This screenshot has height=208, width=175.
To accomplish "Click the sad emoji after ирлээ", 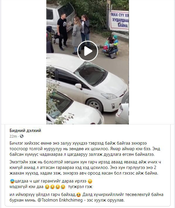I will tap(90, 181).
